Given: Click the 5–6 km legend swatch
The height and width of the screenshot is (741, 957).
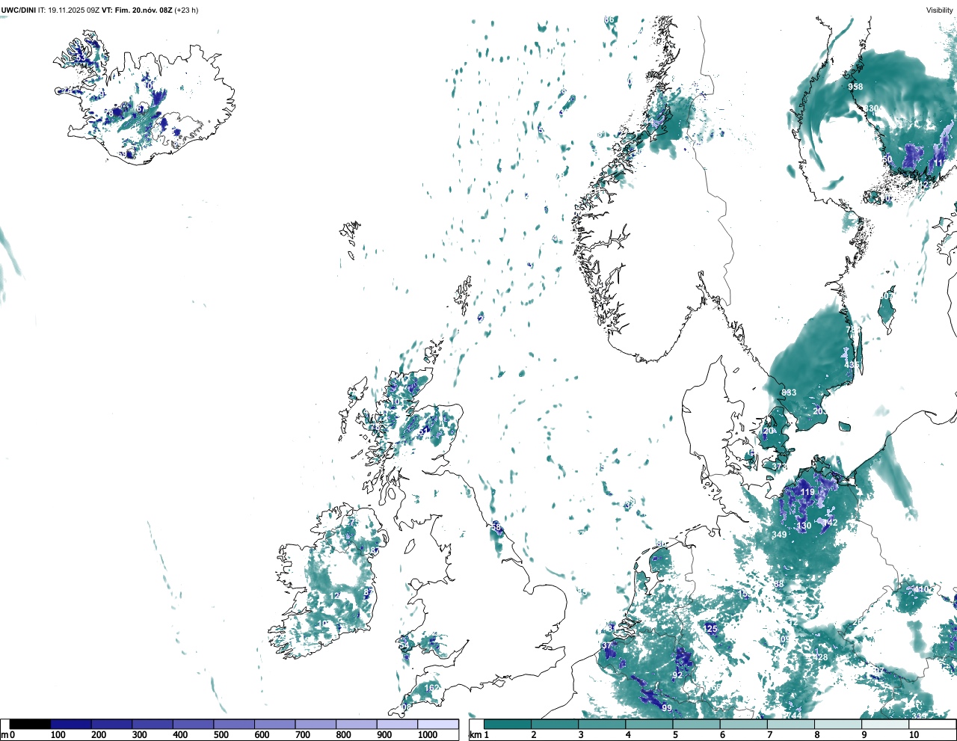Looking at the screenshot, I should click(696, 724).
